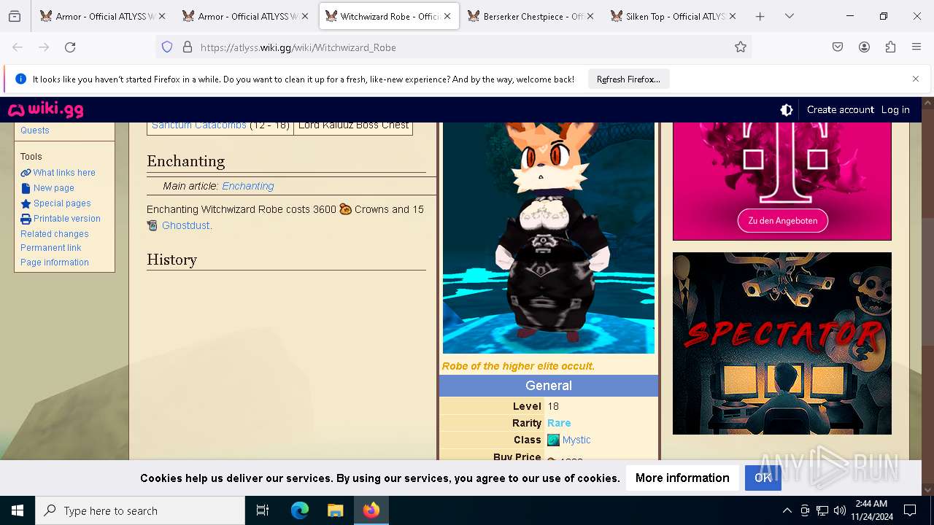Click the Firefox taskbar icon
Viewport: 934px width, 525px height.
tap(371, 510)
